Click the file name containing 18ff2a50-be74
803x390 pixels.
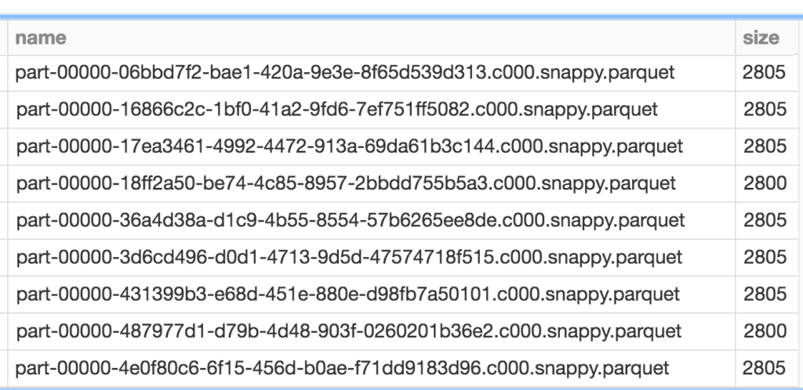346,183
